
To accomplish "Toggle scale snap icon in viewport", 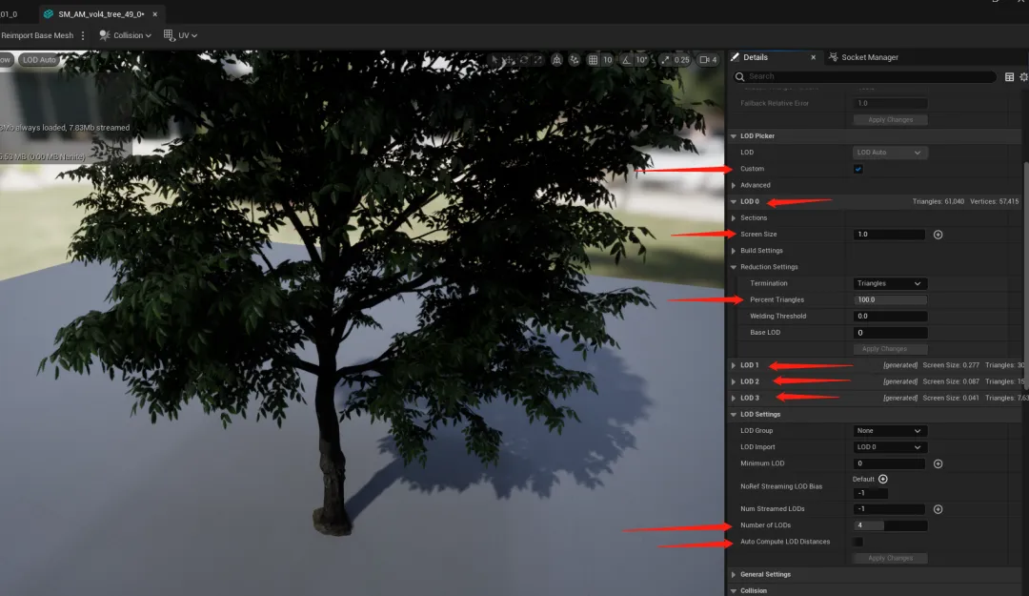I will [666, 60].
